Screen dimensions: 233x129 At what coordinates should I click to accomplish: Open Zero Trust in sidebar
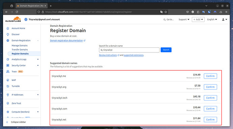click(x=16, y=103)
